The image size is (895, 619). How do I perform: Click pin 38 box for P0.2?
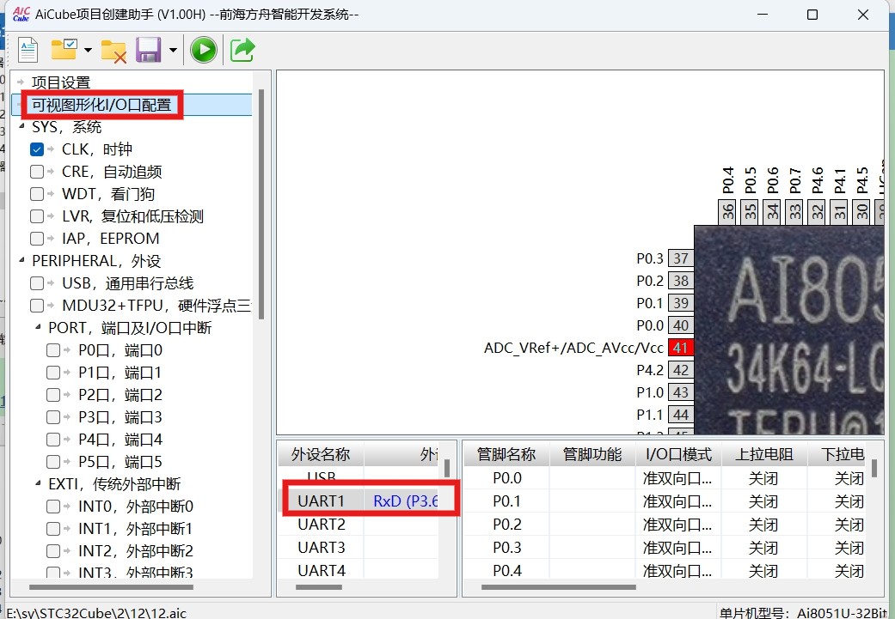(x=680, y=281)
